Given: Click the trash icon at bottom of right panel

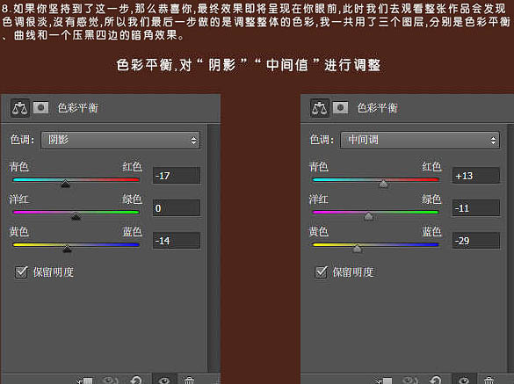Looking at the screenshot, I should (489, 380).
